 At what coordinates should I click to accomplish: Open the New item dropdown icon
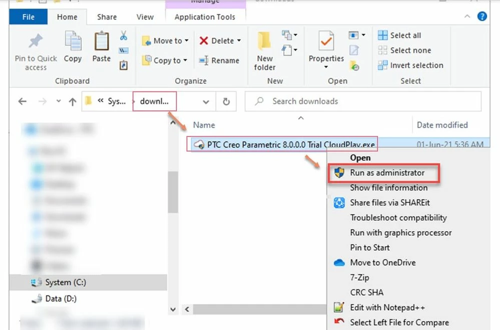tap(290, 35)
